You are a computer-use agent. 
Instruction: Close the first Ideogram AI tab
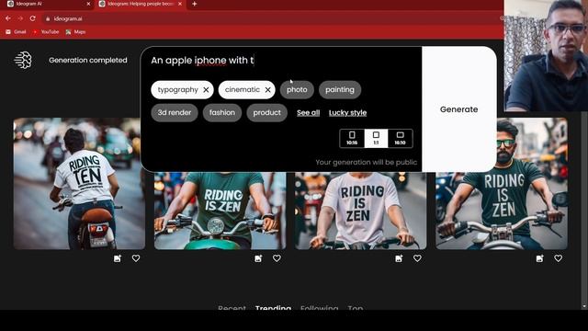point(88,4)
